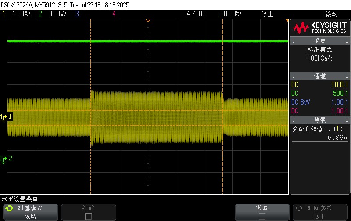Click the channel 1 10.0A/ scale readout
Image resolution: width=351 pixels, height=221 pixels.
[20, 14]
